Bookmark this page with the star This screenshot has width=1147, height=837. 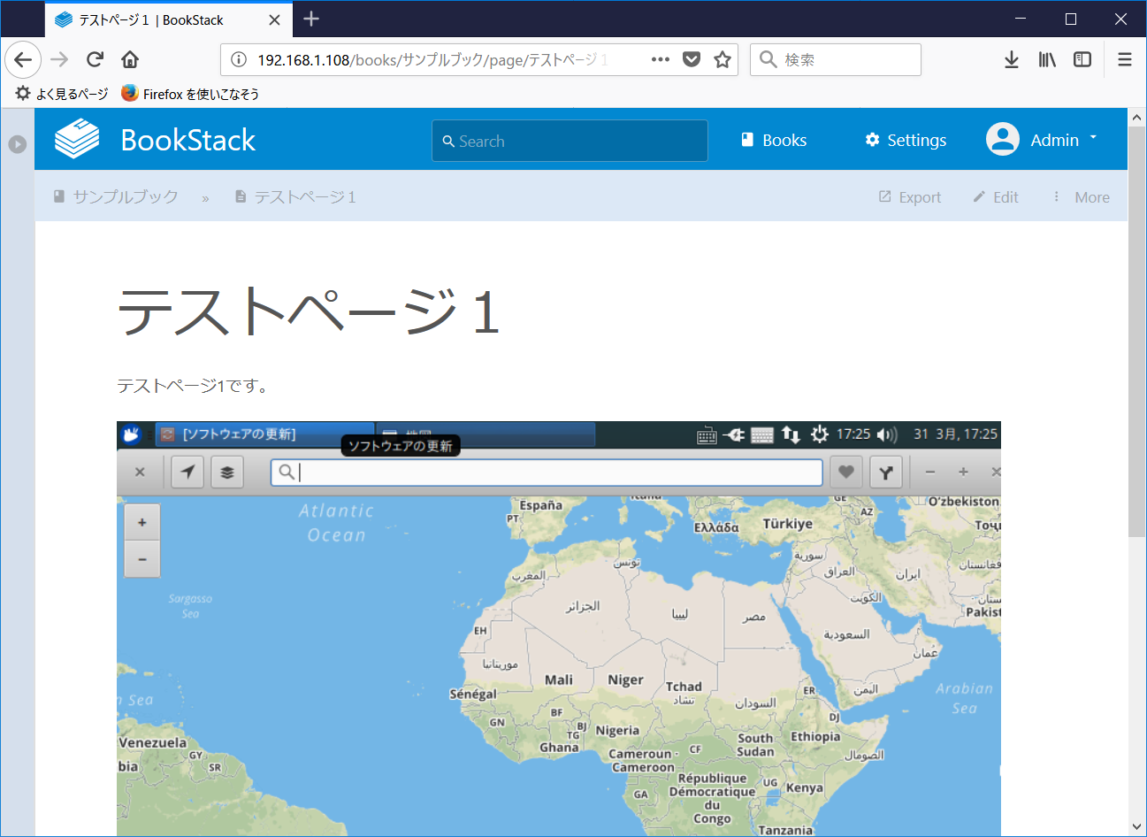point(723,59)
